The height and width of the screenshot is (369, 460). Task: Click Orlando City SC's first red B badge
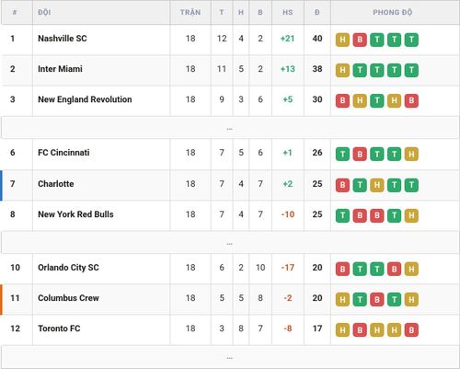click(342, 269)
